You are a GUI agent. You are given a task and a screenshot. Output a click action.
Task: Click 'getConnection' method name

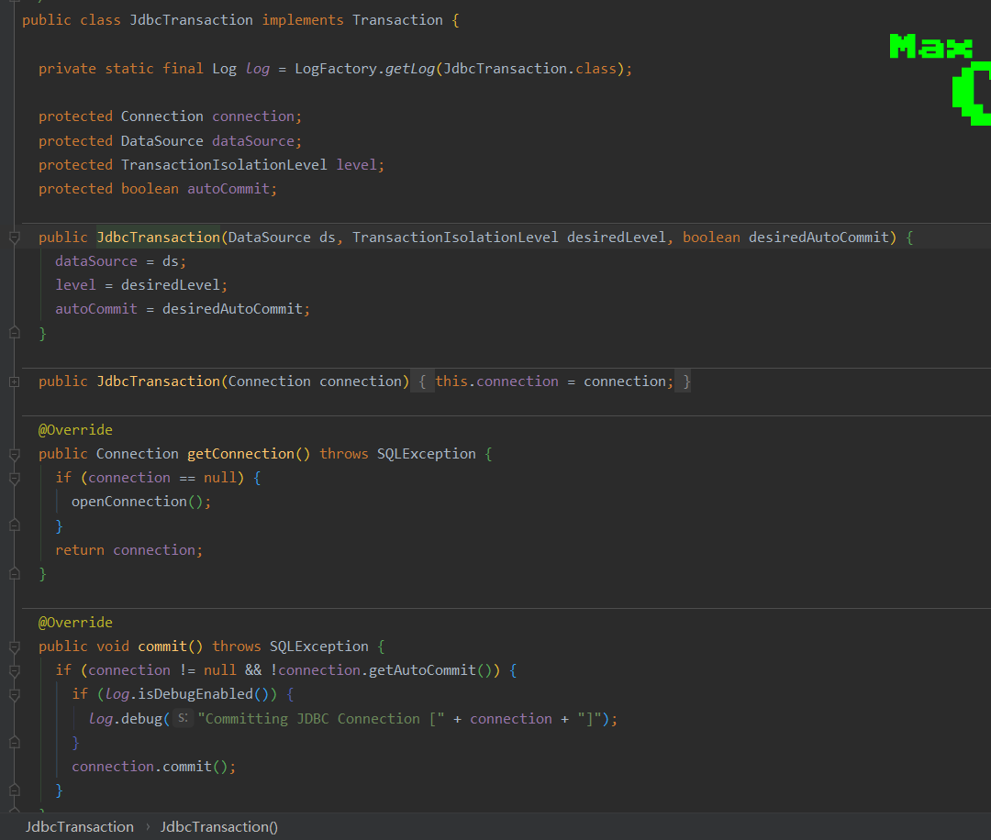(x=240, y=454)
